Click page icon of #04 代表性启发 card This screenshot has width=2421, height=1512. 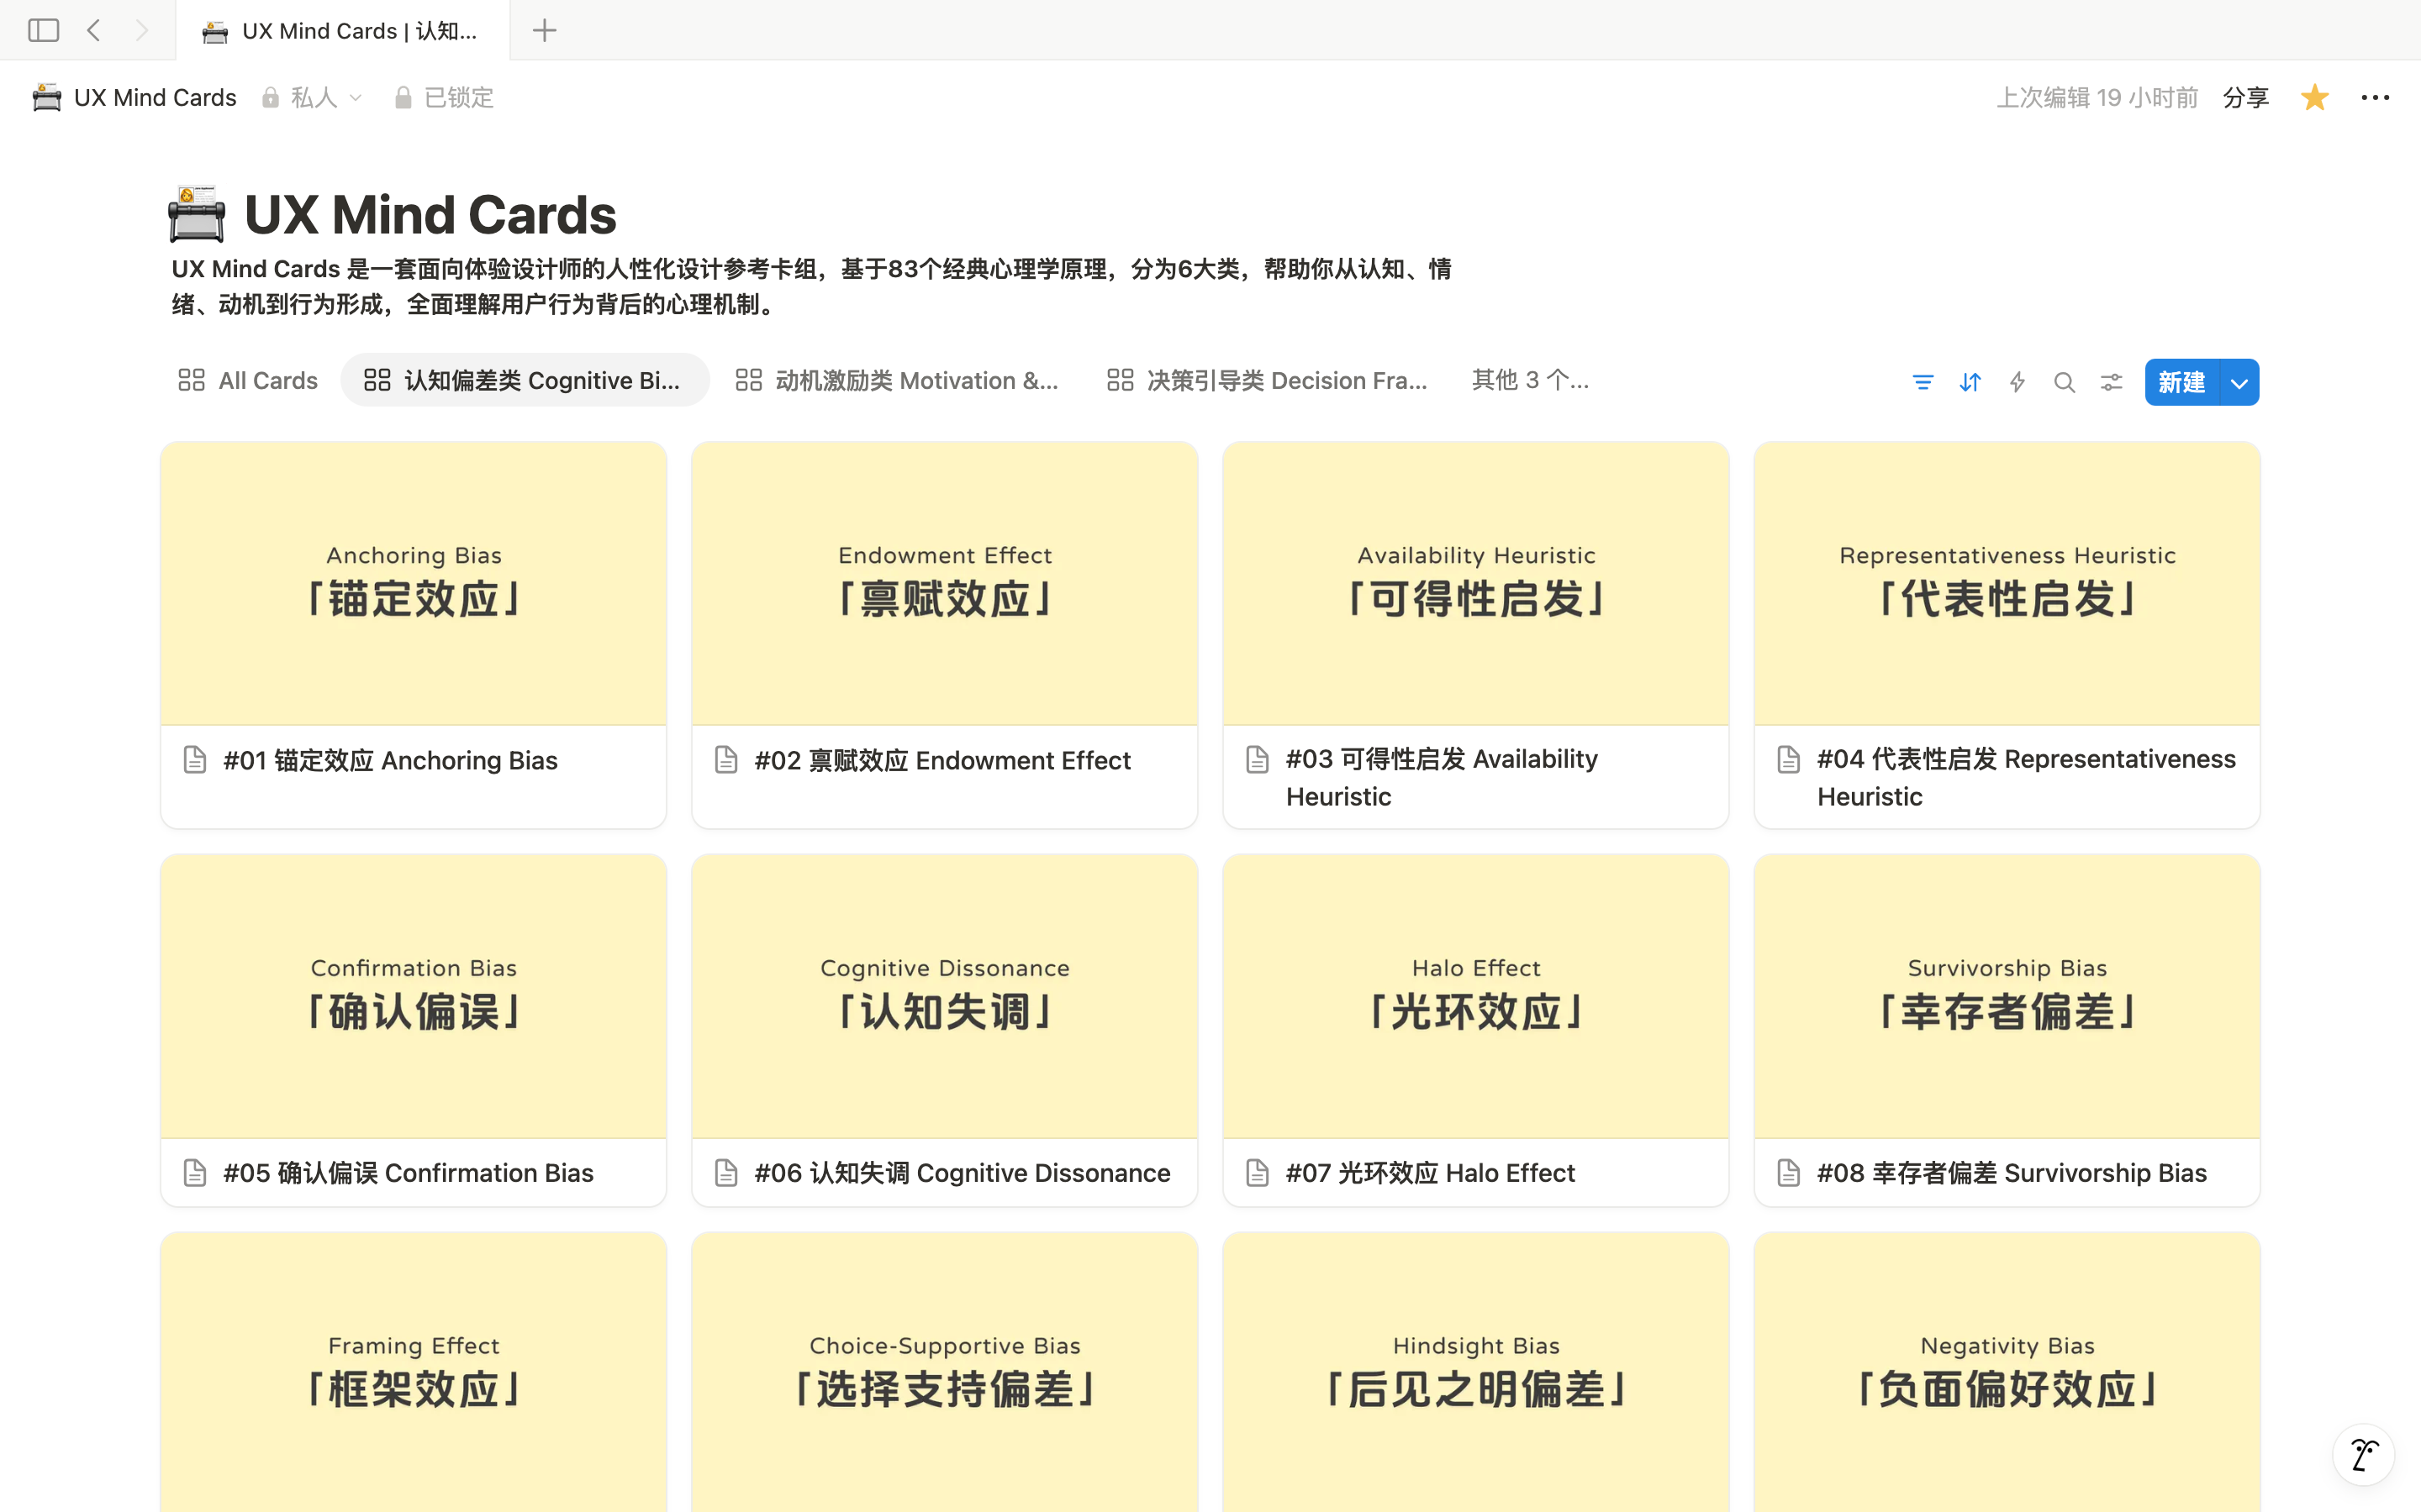(x=1789, y=759)
